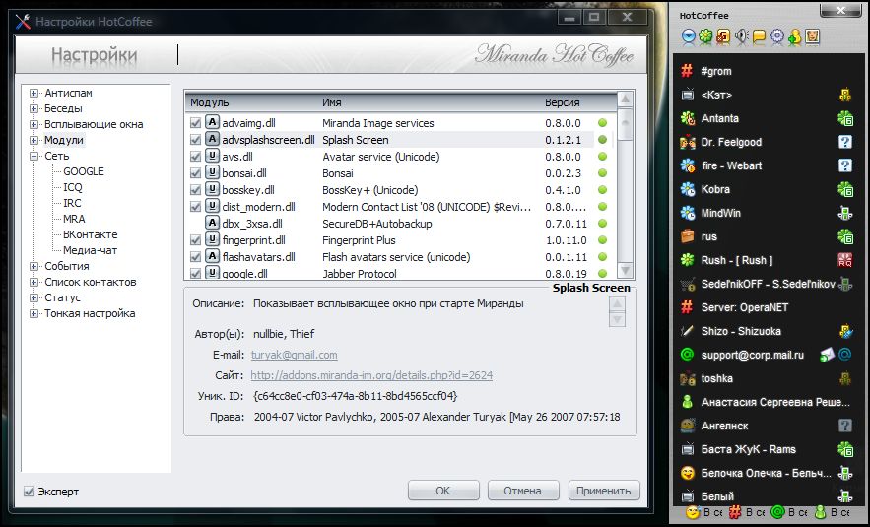Click the A type icon of dbx_3xsa.dll
This screenshot has width=870, height=527.
[x=212, y=223]
